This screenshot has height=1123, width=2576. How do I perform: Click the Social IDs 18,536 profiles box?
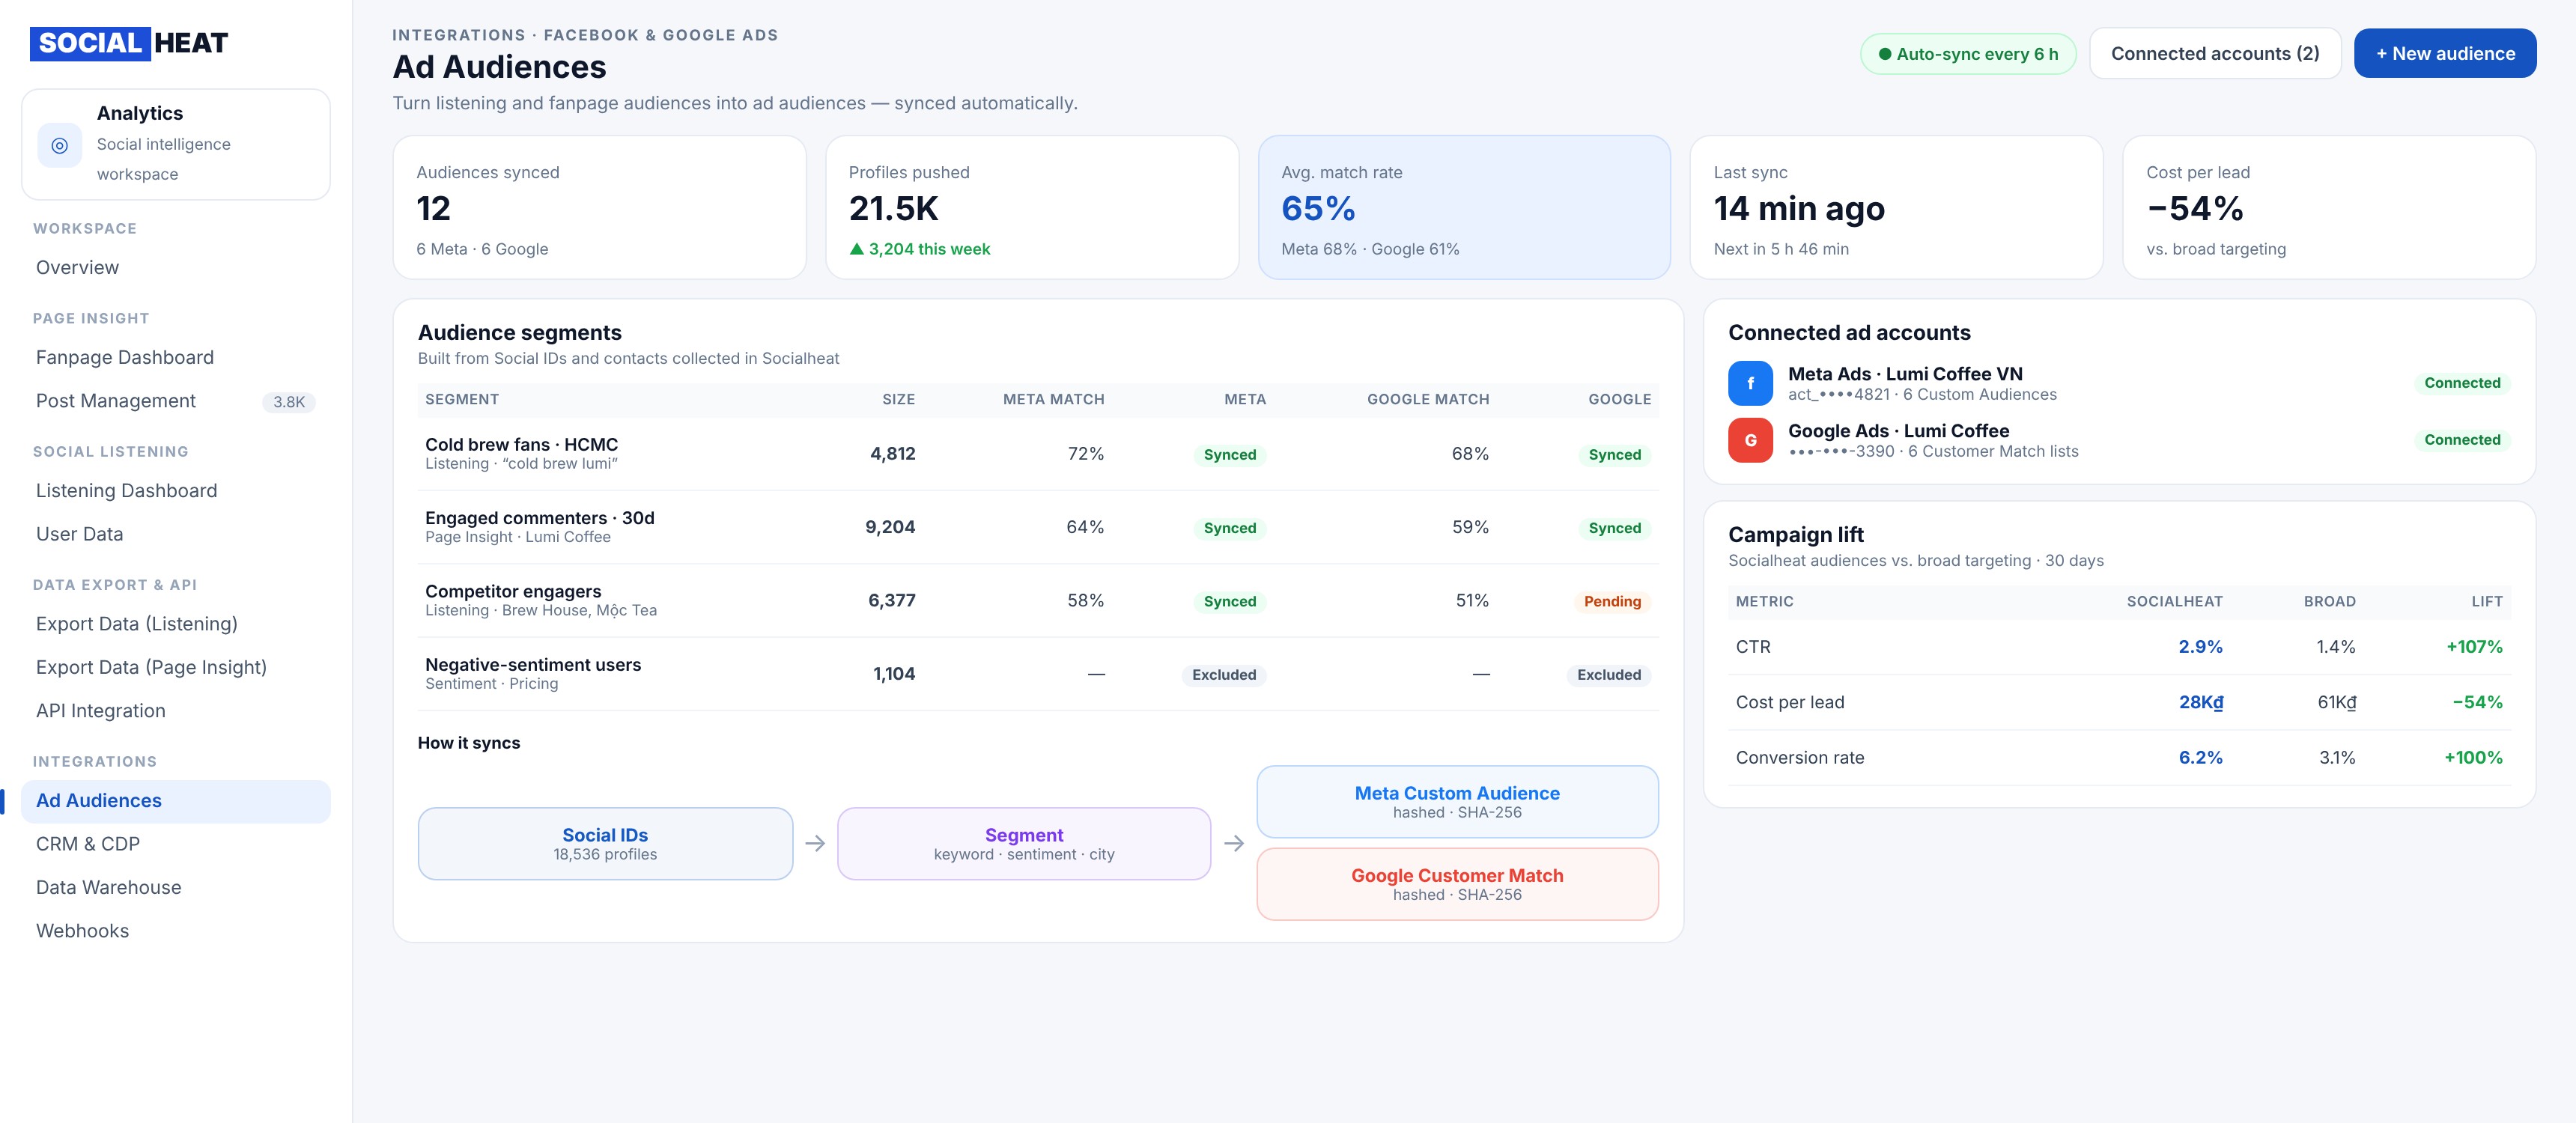click(605, 844)
